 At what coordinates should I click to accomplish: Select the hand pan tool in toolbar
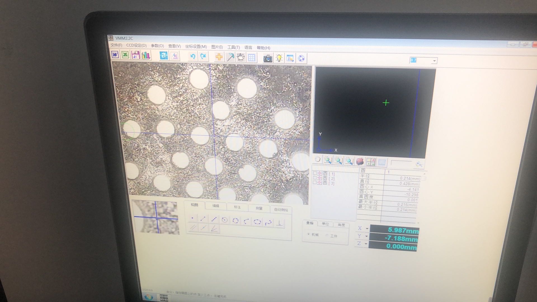click(241, 57)
